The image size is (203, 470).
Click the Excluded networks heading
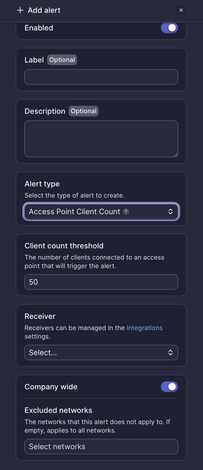point(58,410)
